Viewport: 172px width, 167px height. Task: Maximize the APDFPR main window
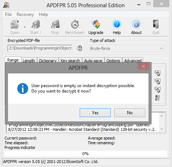(x=149, y=4)
